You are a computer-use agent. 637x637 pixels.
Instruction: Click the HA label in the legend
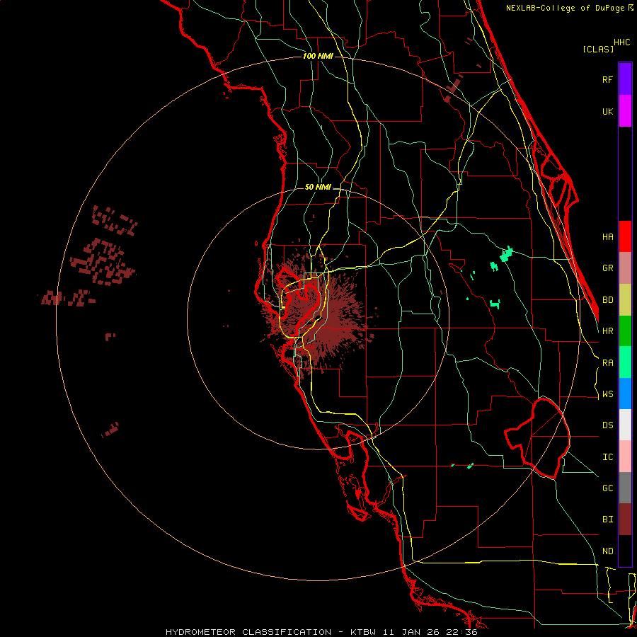(x=607, y=236)
